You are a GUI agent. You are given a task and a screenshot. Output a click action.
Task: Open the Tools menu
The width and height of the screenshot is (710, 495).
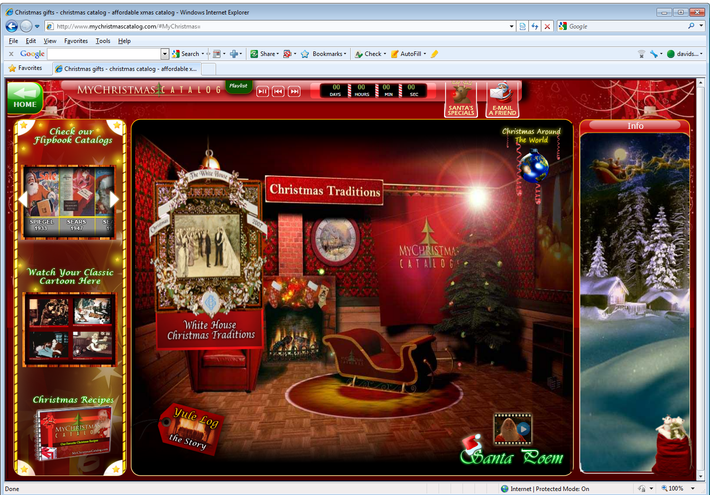pyautogui.click(x=103, y=41)
